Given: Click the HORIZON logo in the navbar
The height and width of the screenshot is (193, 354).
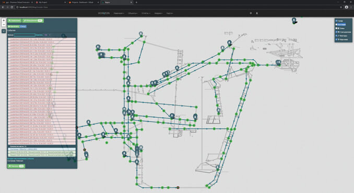Looking at the screenshot, I should (104, 14).
